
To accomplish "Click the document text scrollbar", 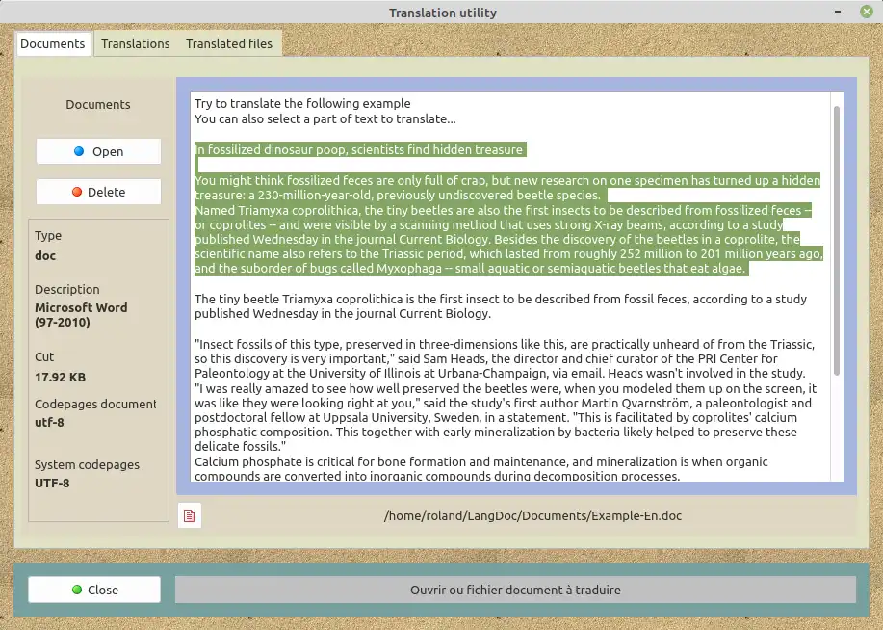I will tap(837, 241).
